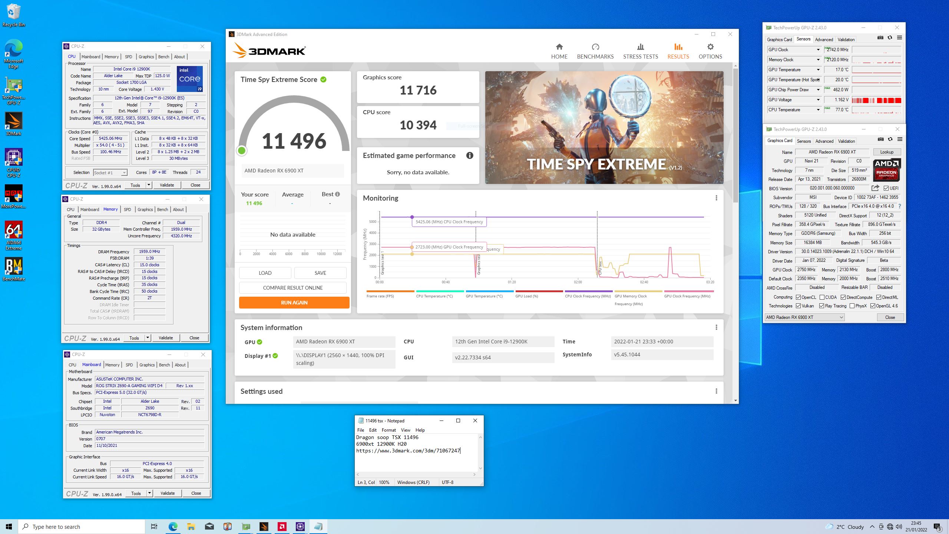Viewport: 949px width, 534px height.
Task: Open the 3DMark HOME section
Action: (x=559, y=51)
